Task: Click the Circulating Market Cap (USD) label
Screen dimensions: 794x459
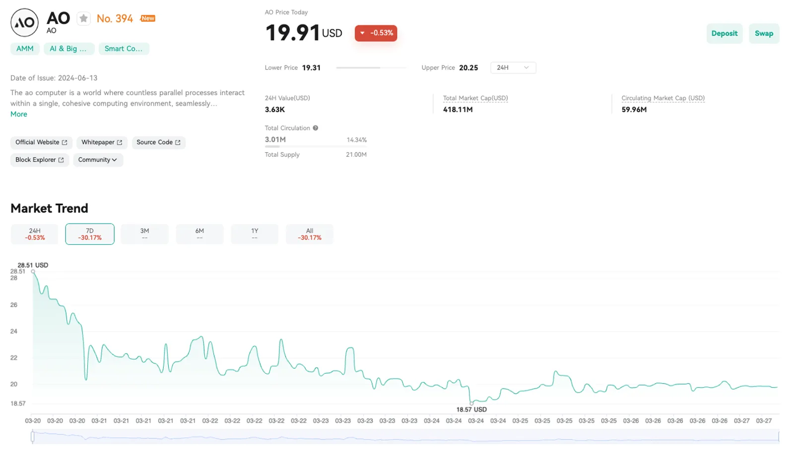Action: (x=663, y=98)
